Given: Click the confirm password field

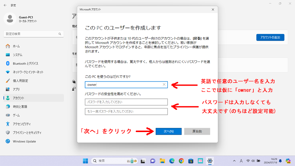Looking at the screenshot, I should (126, 111).
